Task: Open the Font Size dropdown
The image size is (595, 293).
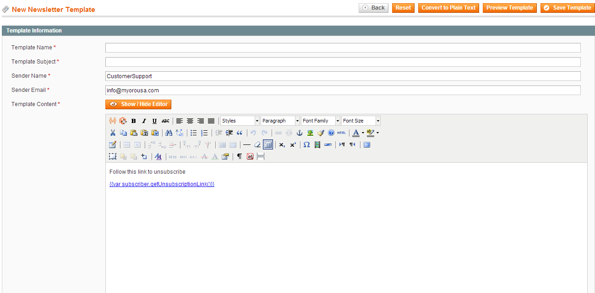Action: pyautogui.click(x=361, y=121)
